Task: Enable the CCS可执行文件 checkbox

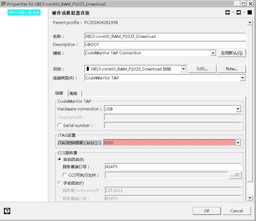Action: coord(65,175)
